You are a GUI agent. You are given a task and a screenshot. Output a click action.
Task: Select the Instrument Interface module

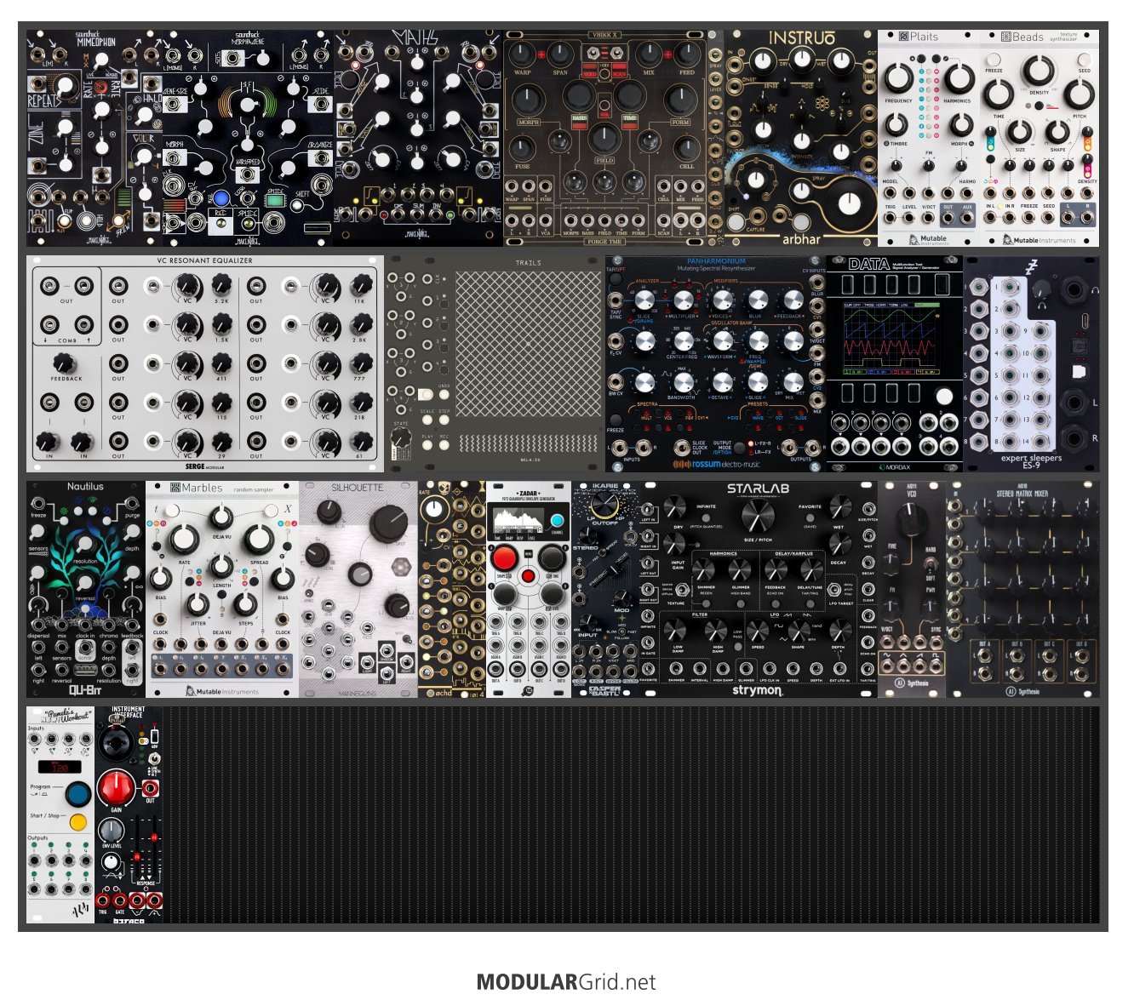point(129,814)
